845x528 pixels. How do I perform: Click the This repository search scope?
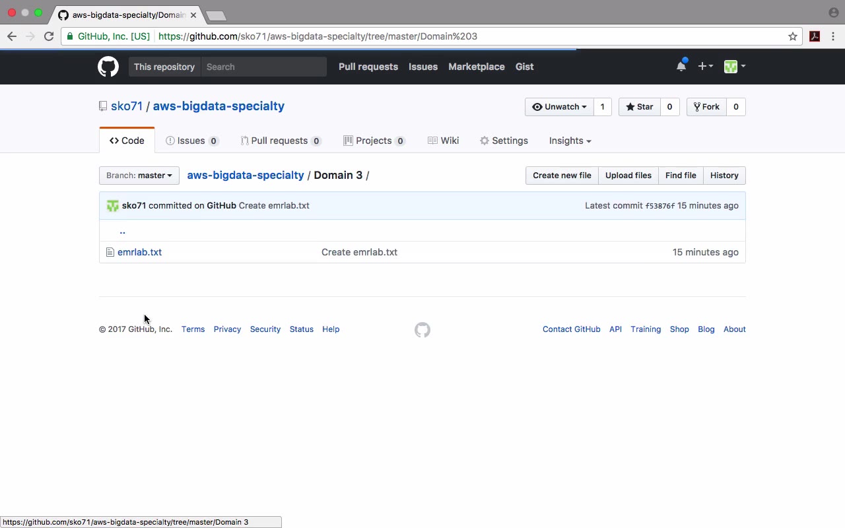tap(164, 67)
